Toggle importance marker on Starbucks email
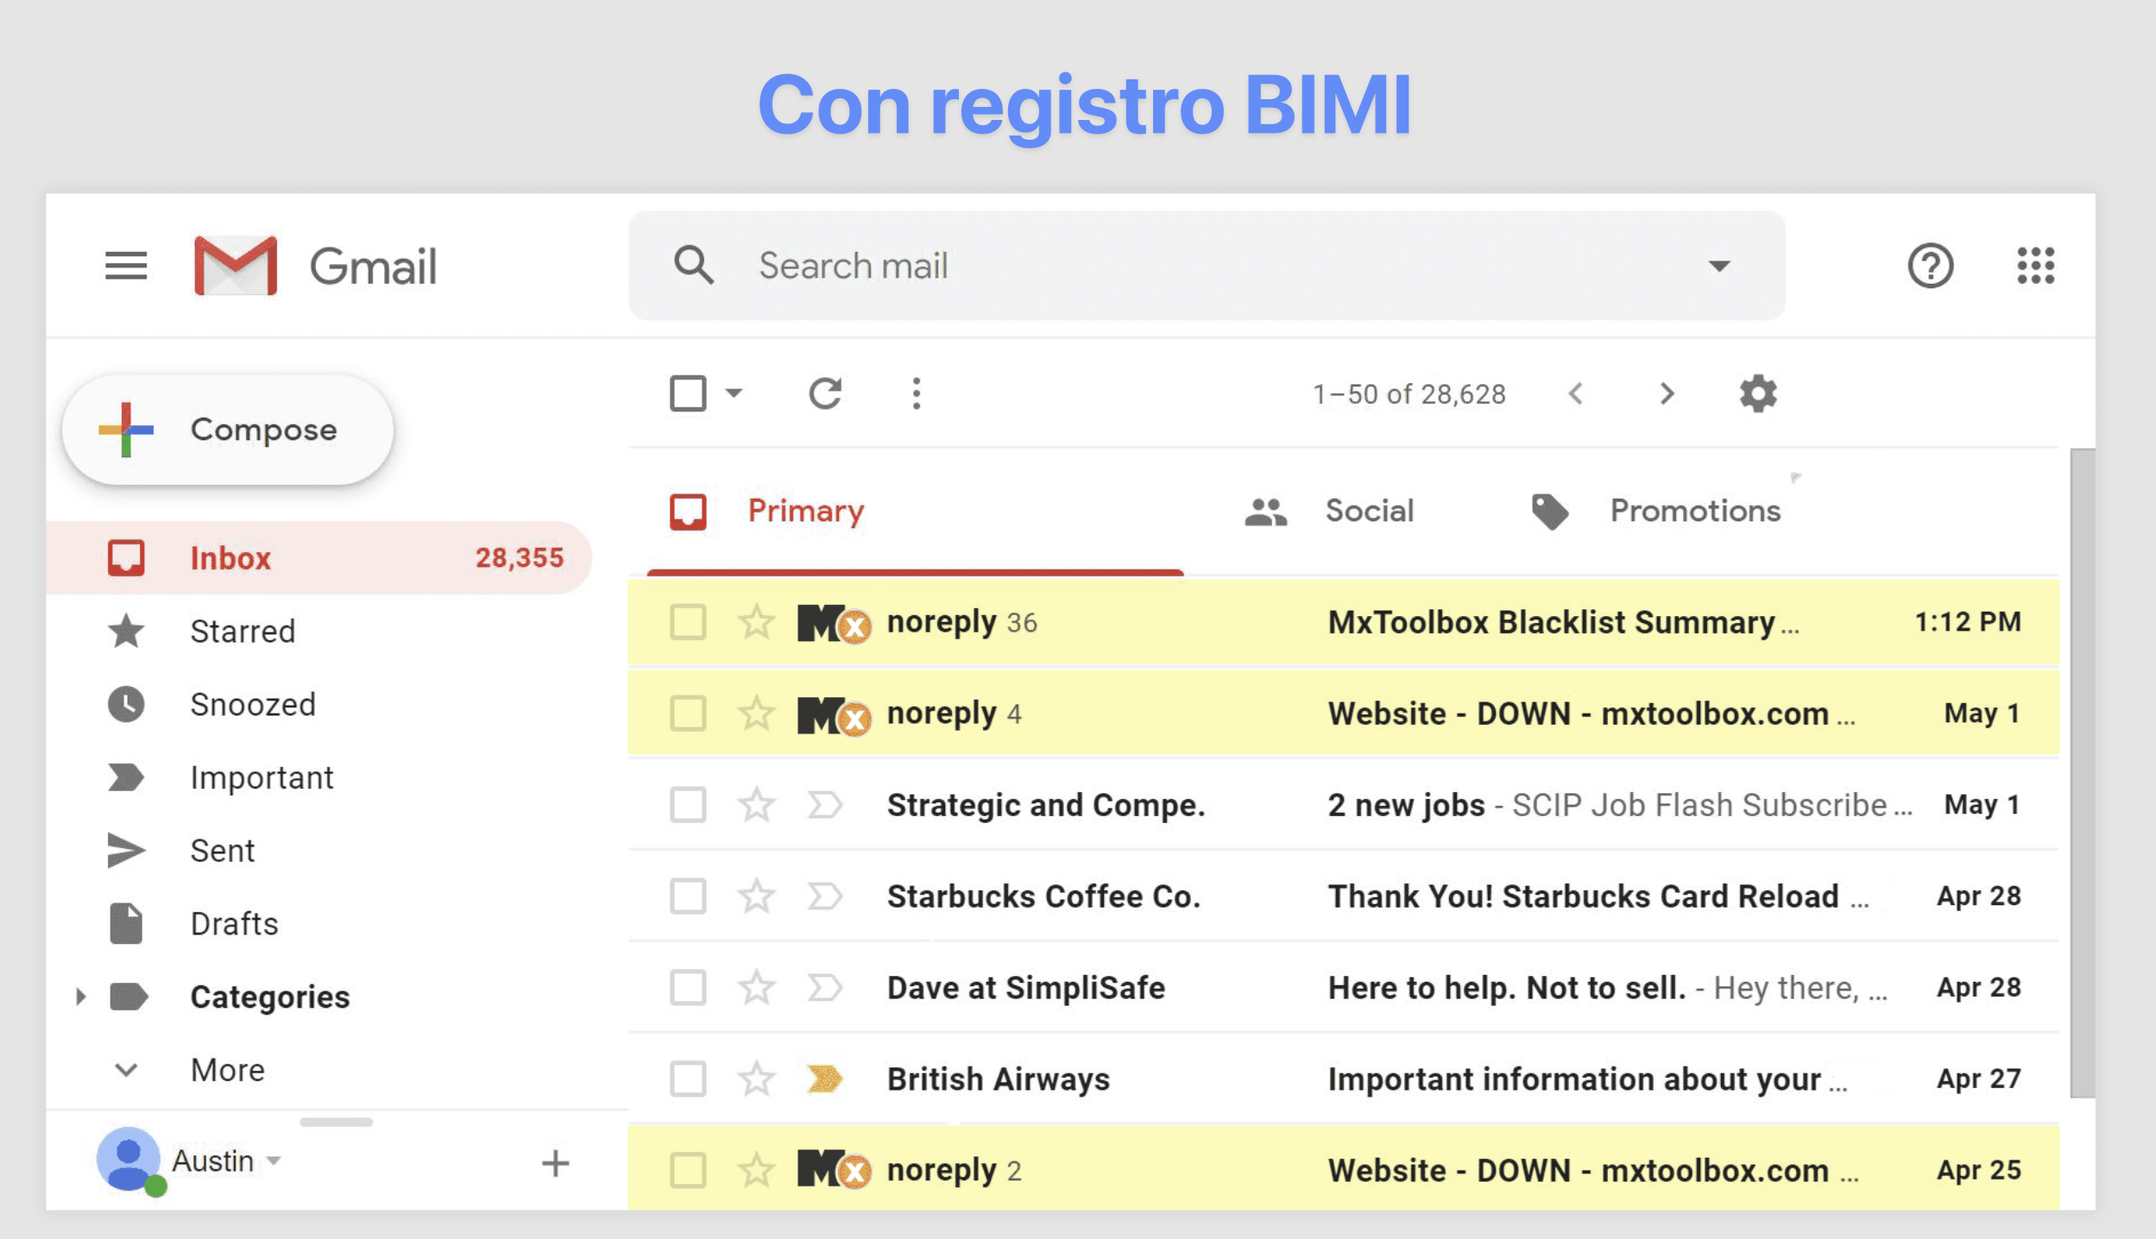The height and width of the screenshot is (1239, 2156). [824, 896]
